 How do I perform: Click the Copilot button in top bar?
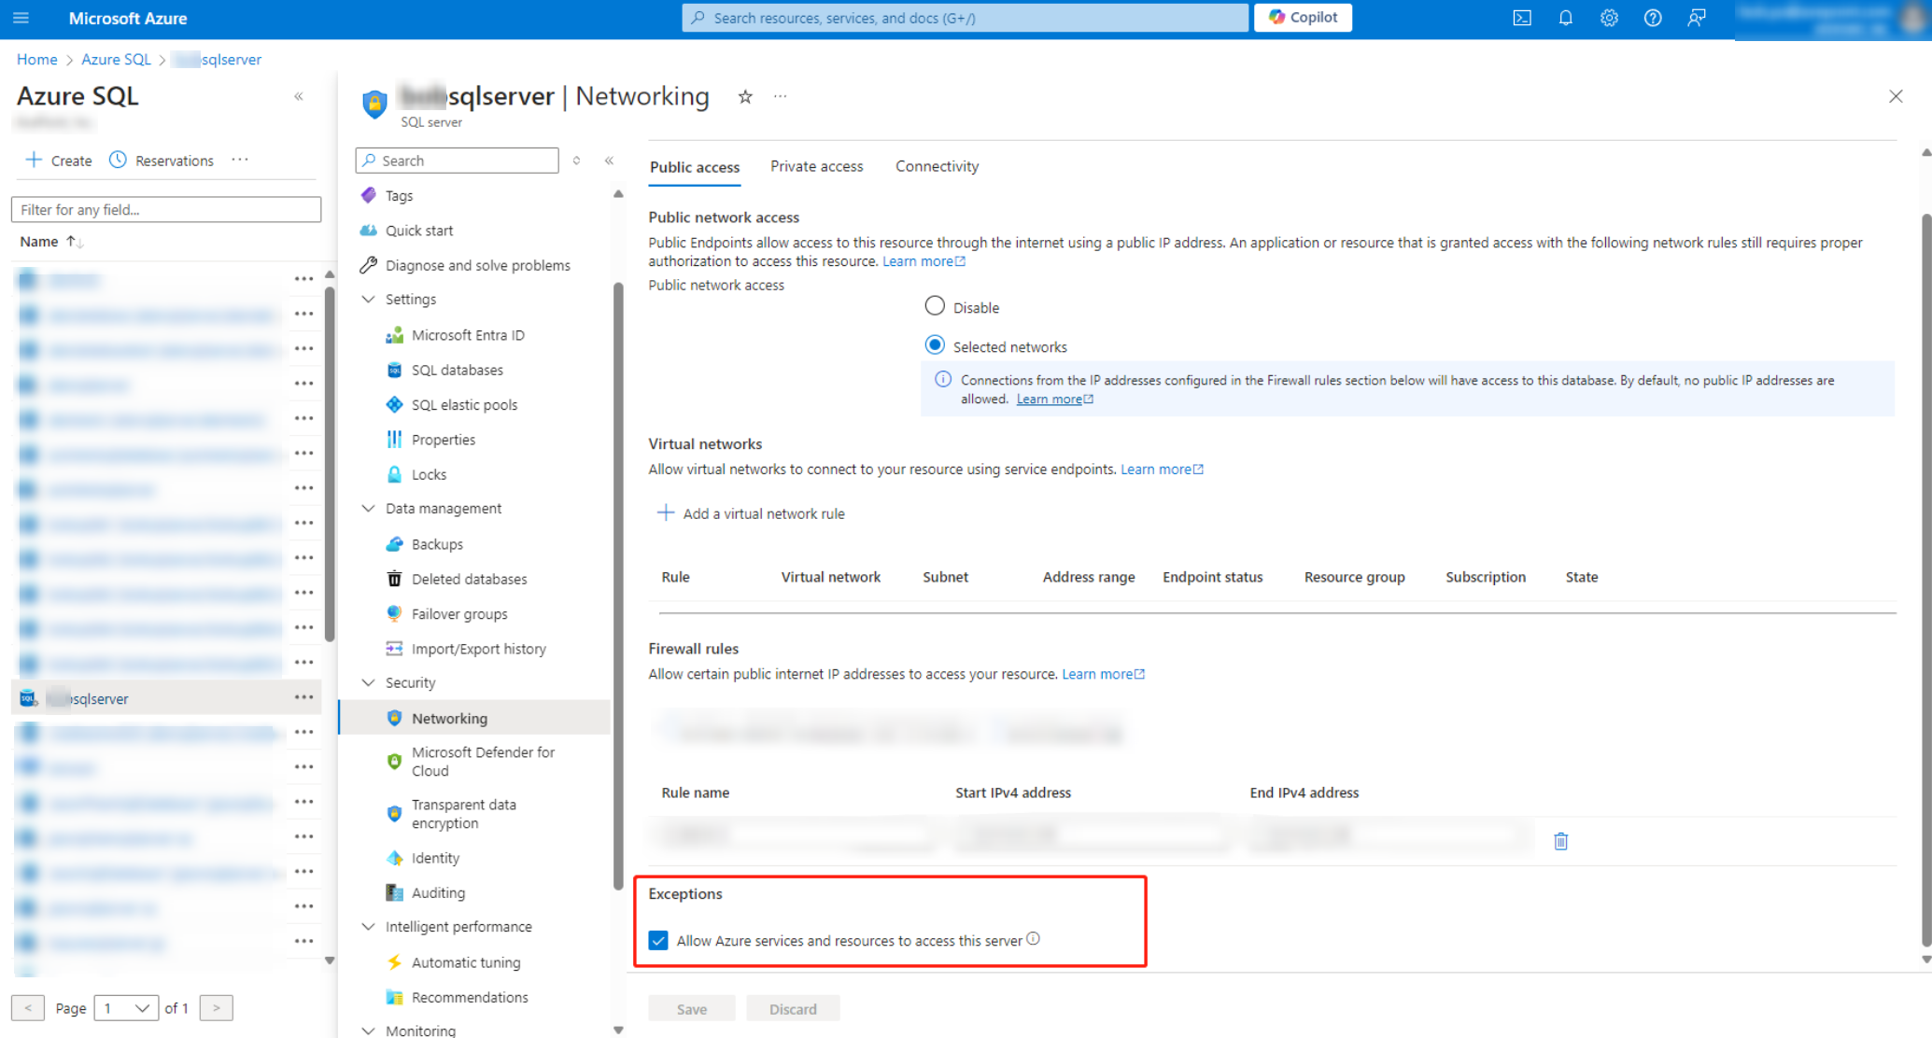[x=1302, y=17]
